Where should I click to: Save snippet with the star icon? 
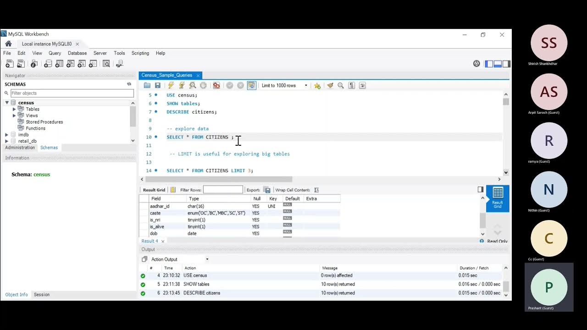pyautogui.click(x=317, y=85)
